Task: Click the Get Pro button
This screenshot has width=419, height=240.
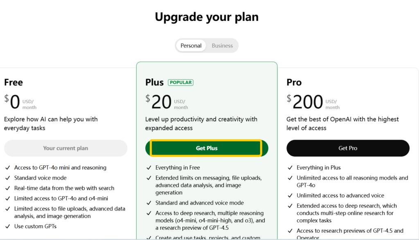Action: point(348,148)
